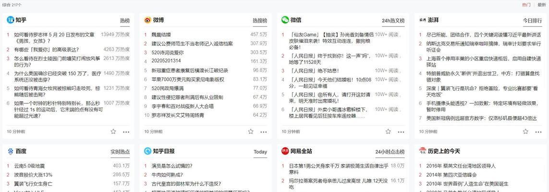Open more options on 微信 card

click(x=401, y=132)
